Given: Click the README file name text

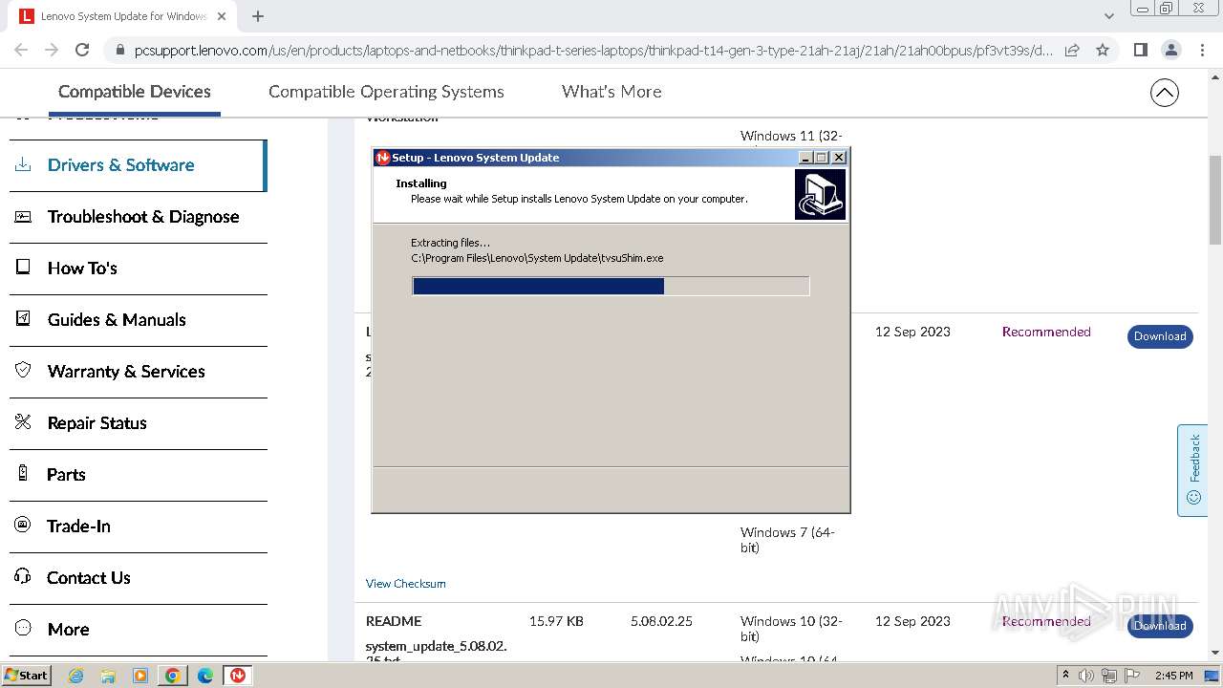Looking at the screenshot, I should (x=394, y=621).
